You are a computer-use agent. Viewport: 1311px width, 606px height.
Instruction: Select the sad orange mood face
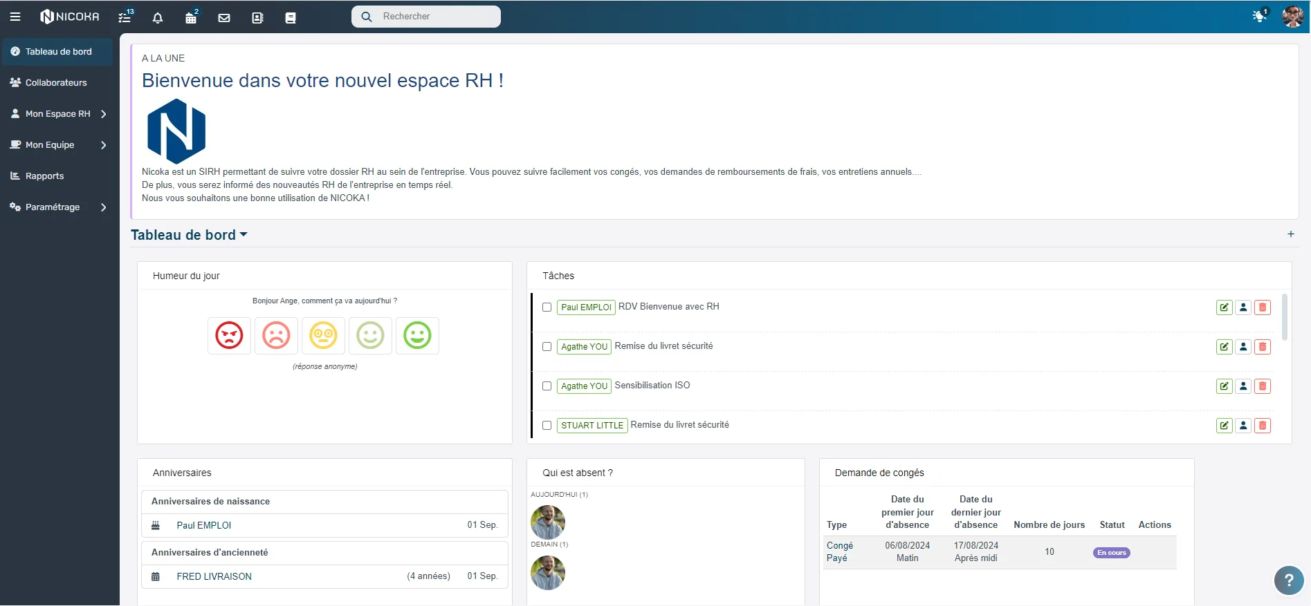[x=276, y=336]
